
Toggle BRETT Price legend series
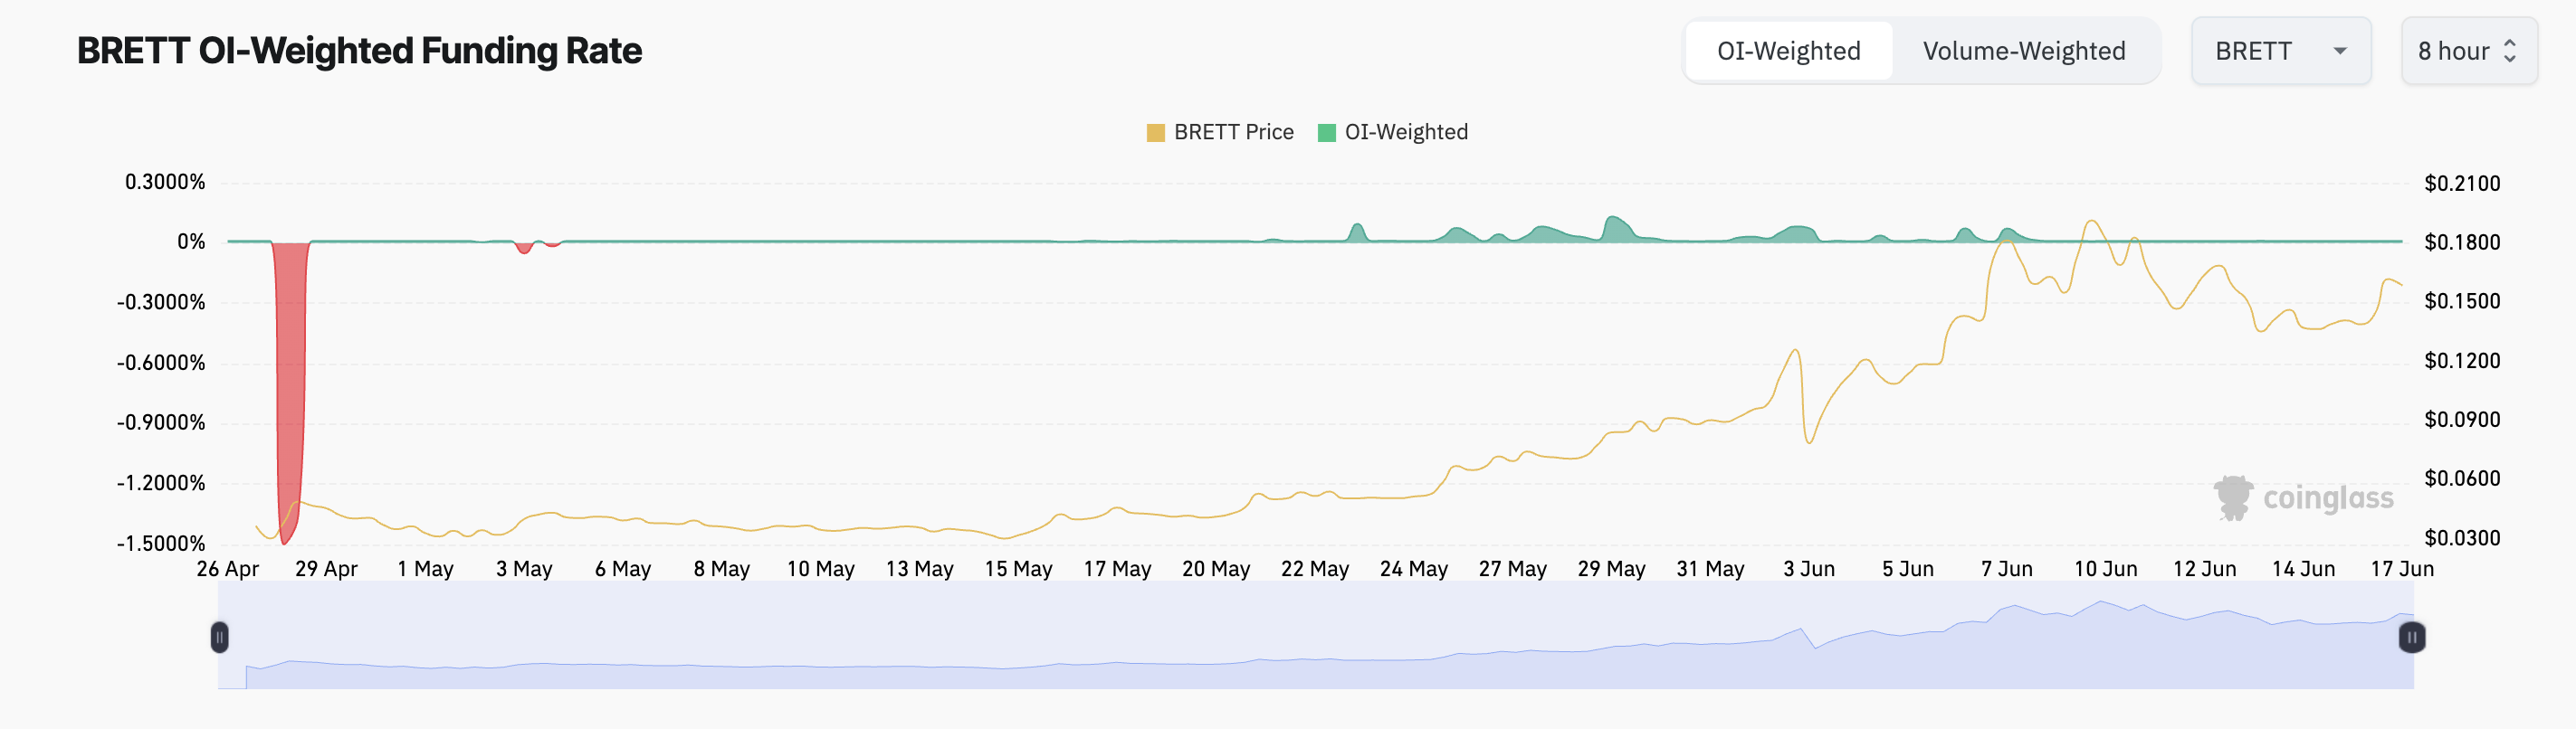[x=1233, y=133]
